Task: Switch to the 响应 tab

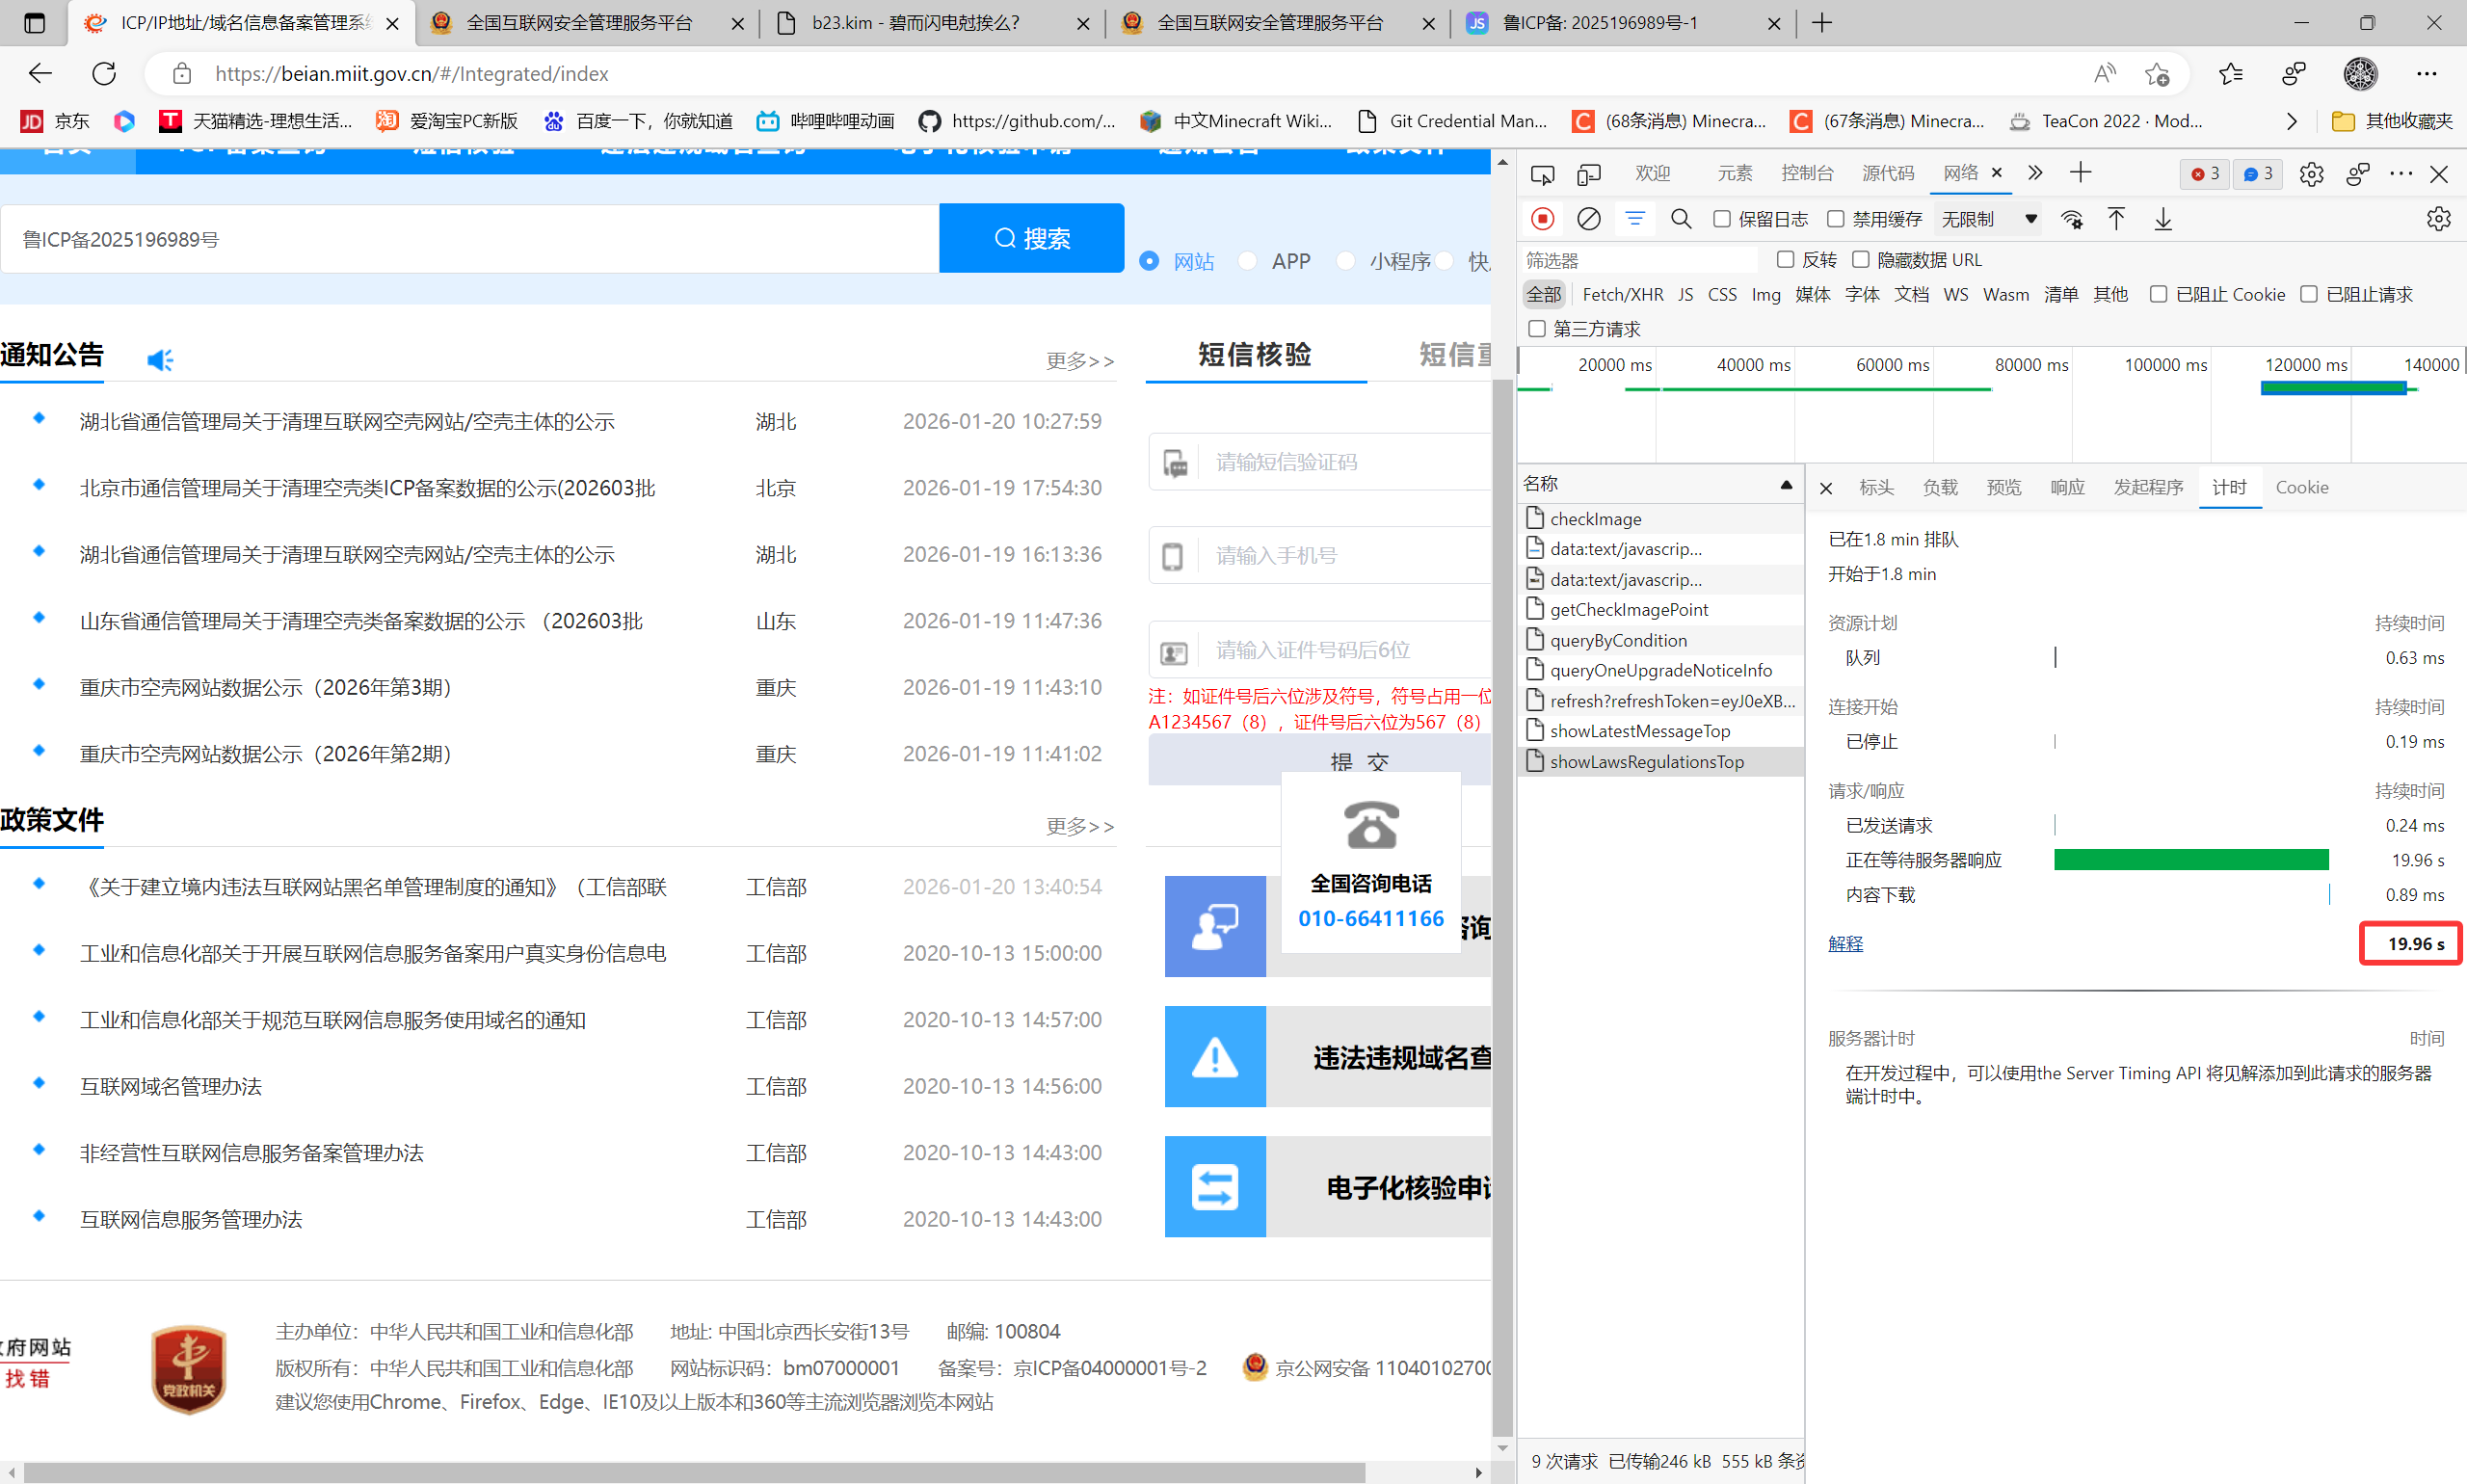Action: 2067,487
